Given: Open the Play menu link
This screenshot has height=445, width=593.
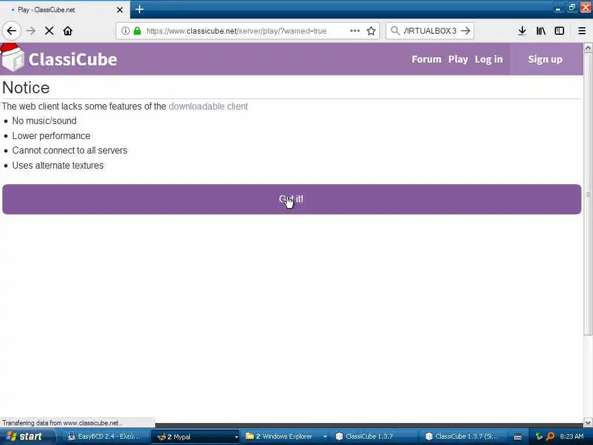Looking at the screenshot, I should click(458, 60).
